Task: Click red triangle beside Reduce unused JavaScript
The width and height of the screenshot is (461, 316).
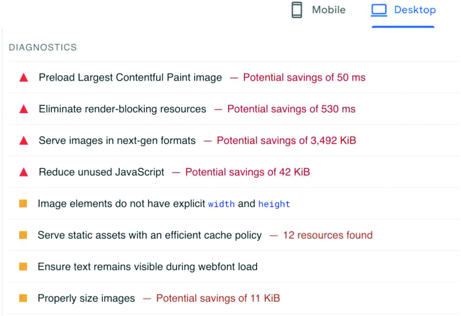Action: click(24, 172)
